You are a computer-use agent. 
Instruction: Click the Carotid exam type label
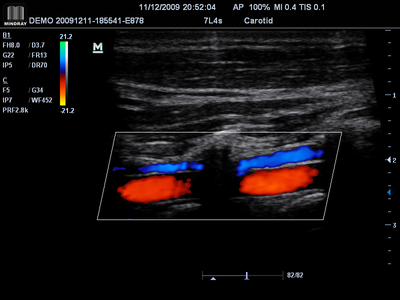pyautogui.click(x=258, y=20)
